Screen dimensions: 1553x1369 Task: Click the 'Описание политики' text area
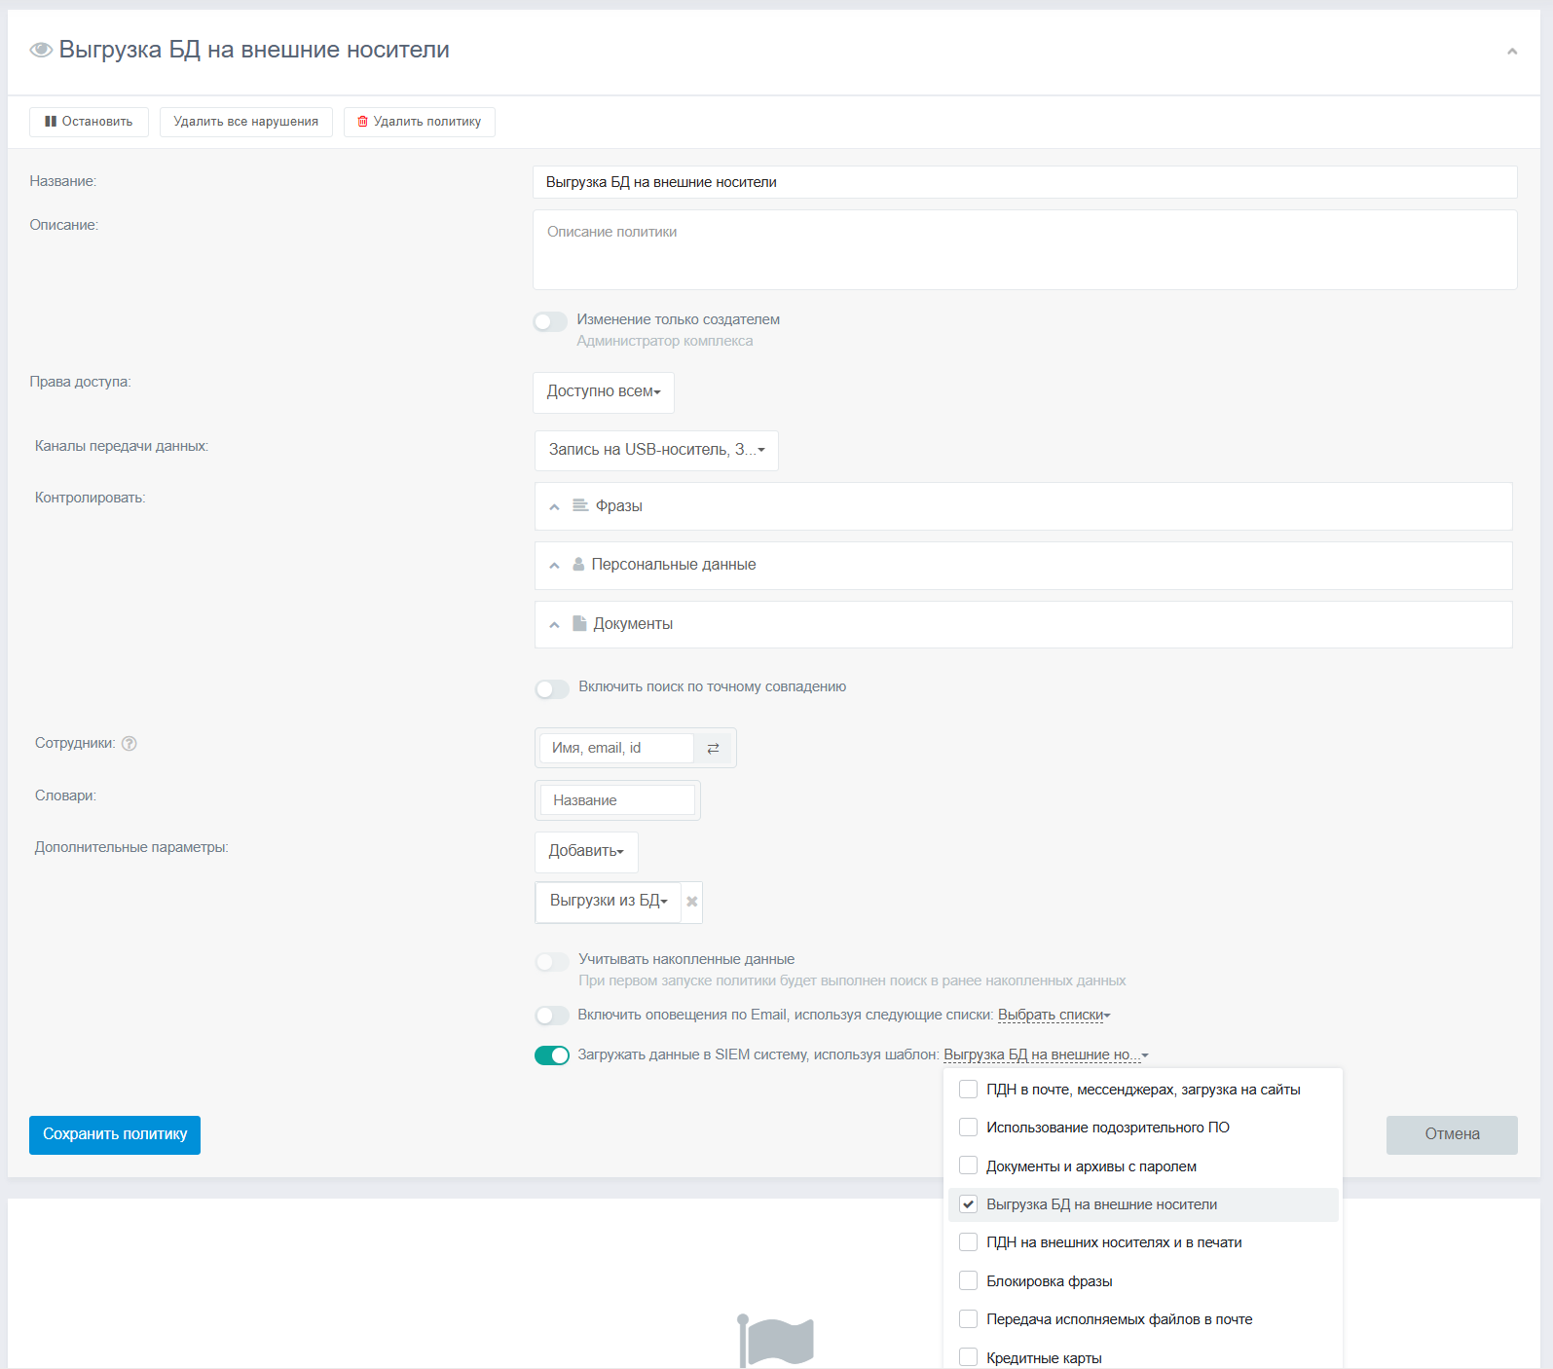1024,250
